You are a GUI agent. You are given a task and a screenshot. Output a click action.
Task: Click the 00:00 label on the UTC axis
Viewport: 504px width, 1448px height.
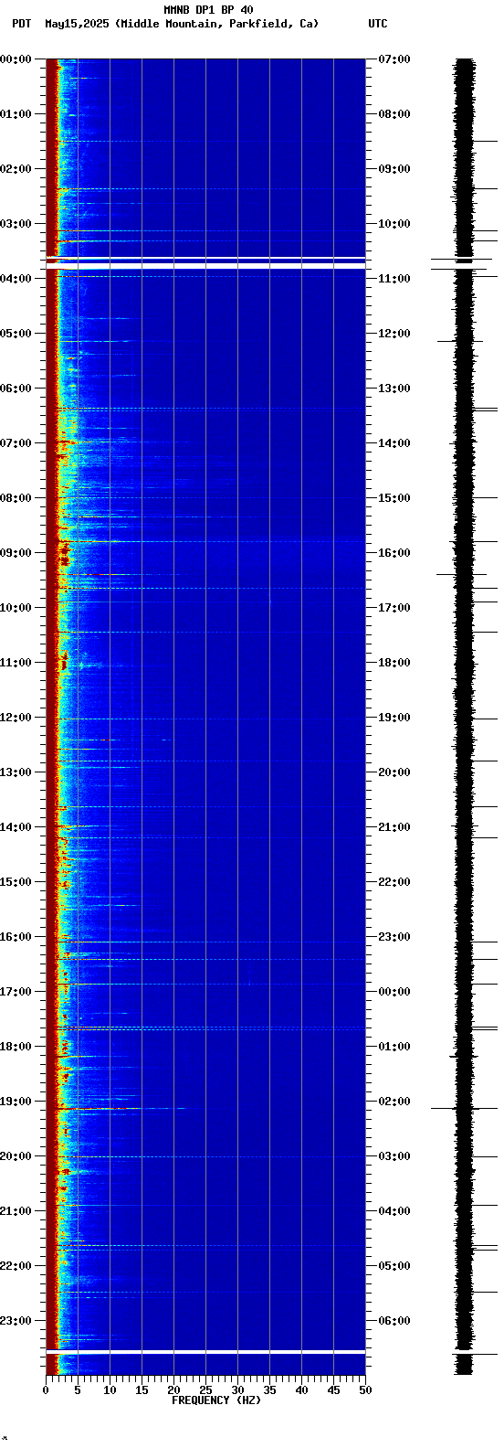[394, 992]
